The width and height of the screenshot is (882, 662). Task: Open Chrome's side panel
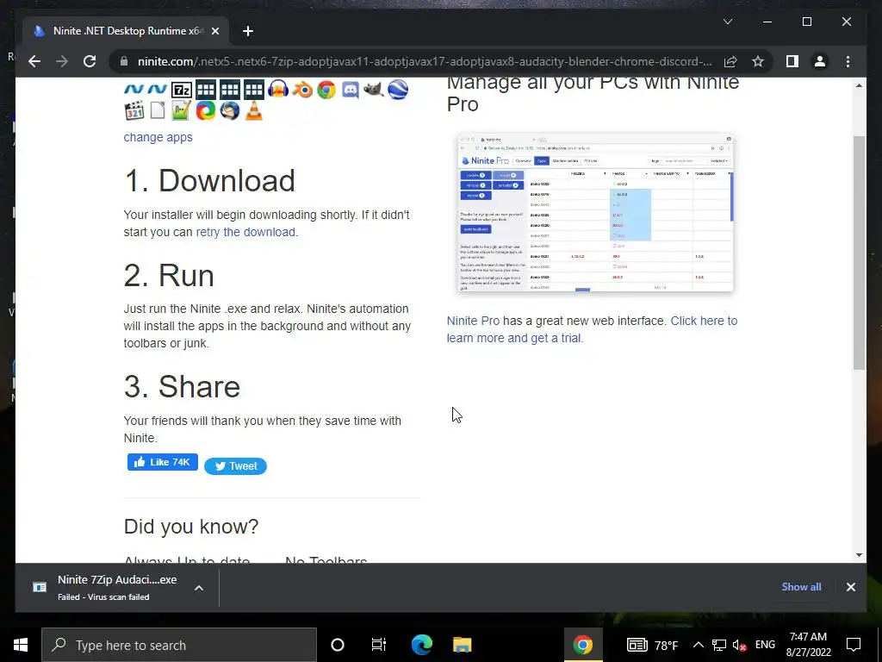coord(792,61)
